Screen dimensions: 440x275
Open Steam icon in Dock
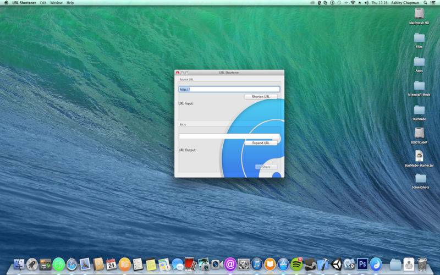point(310,265)
